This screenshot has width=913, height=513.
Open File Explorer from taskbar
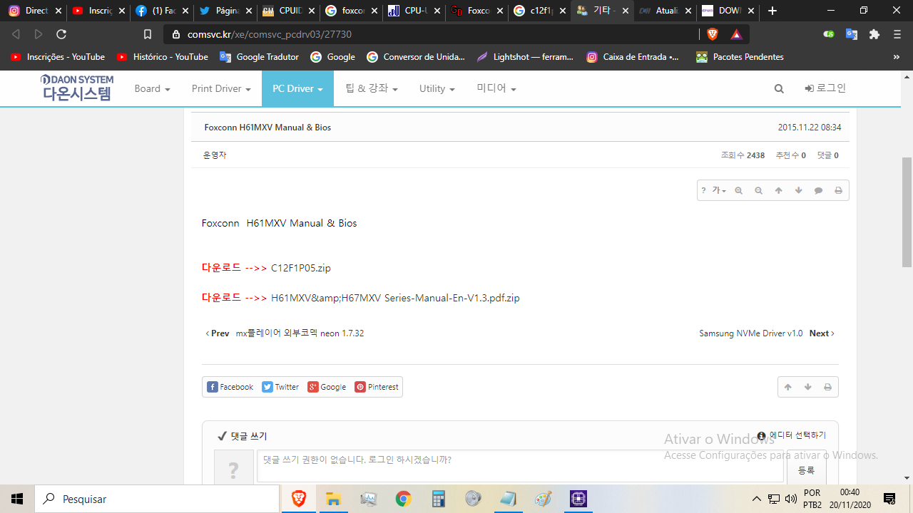point(334,499)
